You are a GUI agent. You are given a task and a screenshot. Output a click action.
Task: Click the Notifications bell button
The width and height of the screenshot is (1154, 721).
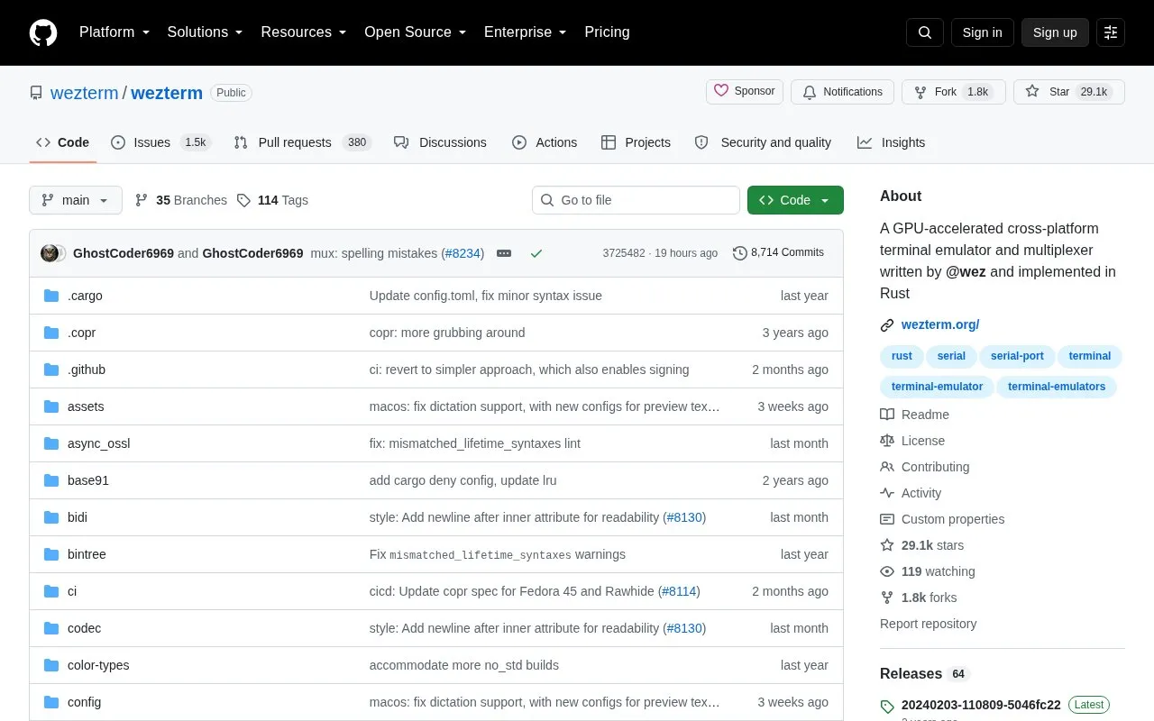tap(842, 92)
